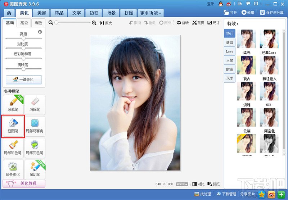Image resolution: width=288 pixels, height=200 pixels.
Task: Click the 预览 preview button
Action: (213, 184)
